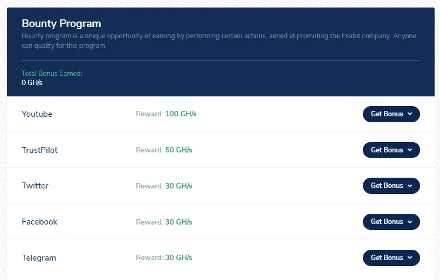This screenshot has width=440, height=280.
Task: Click Get Bonus button for Twitter
Action: coord(391,186)
